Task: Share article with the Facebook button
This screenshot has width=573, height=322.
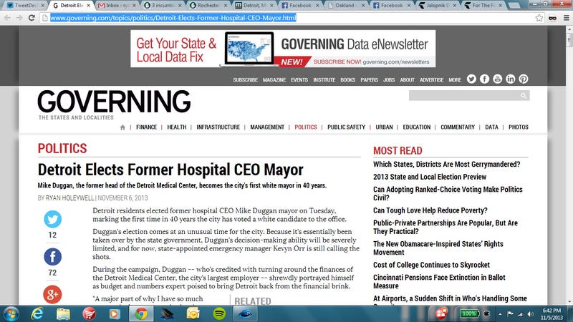Action: click(x=52, y=257)
